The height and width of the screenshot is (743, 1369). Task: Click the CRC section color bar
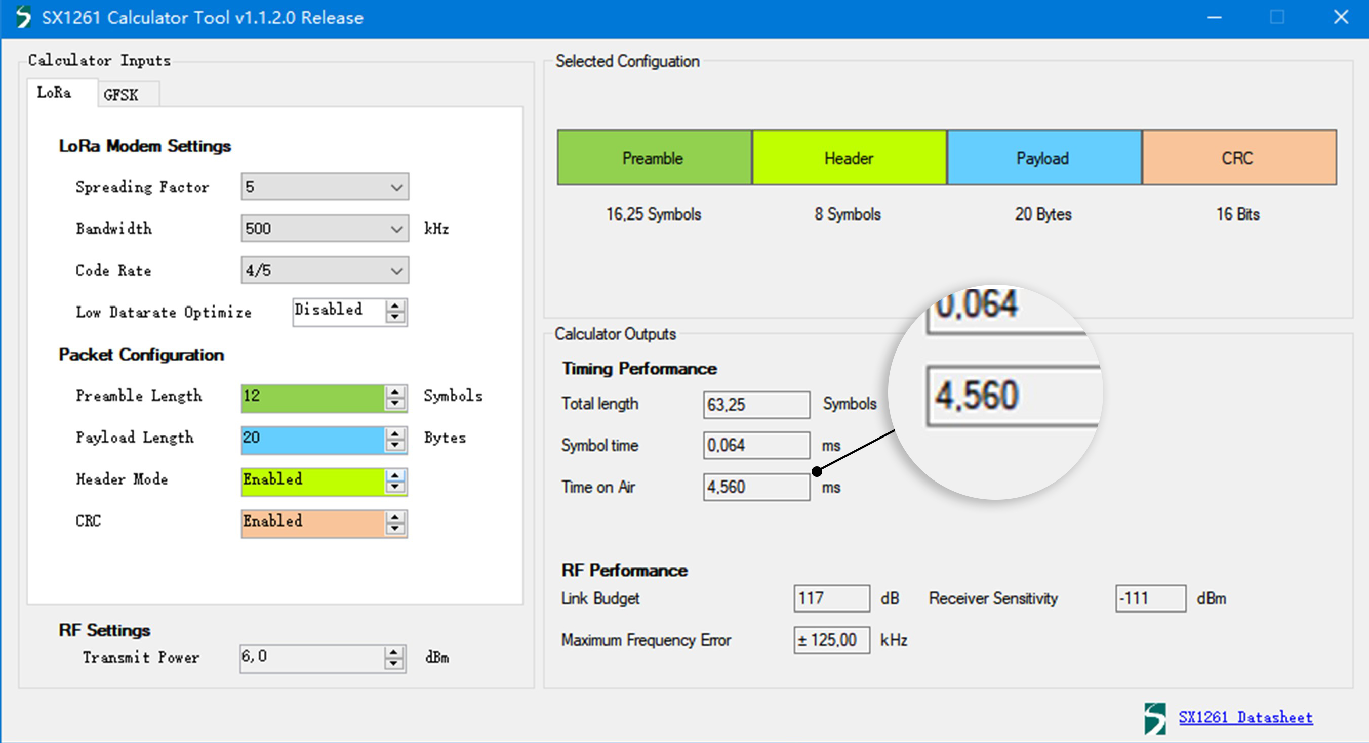[1237, 156]
